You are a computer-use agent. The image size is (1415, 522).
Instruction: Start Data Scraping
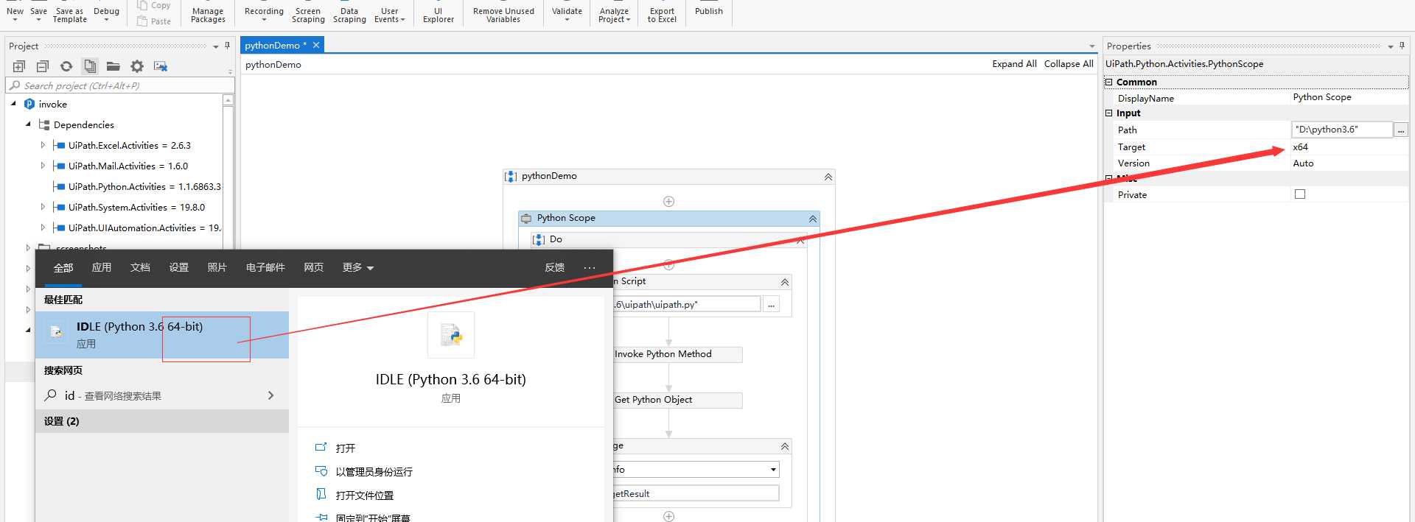[349, 15]
